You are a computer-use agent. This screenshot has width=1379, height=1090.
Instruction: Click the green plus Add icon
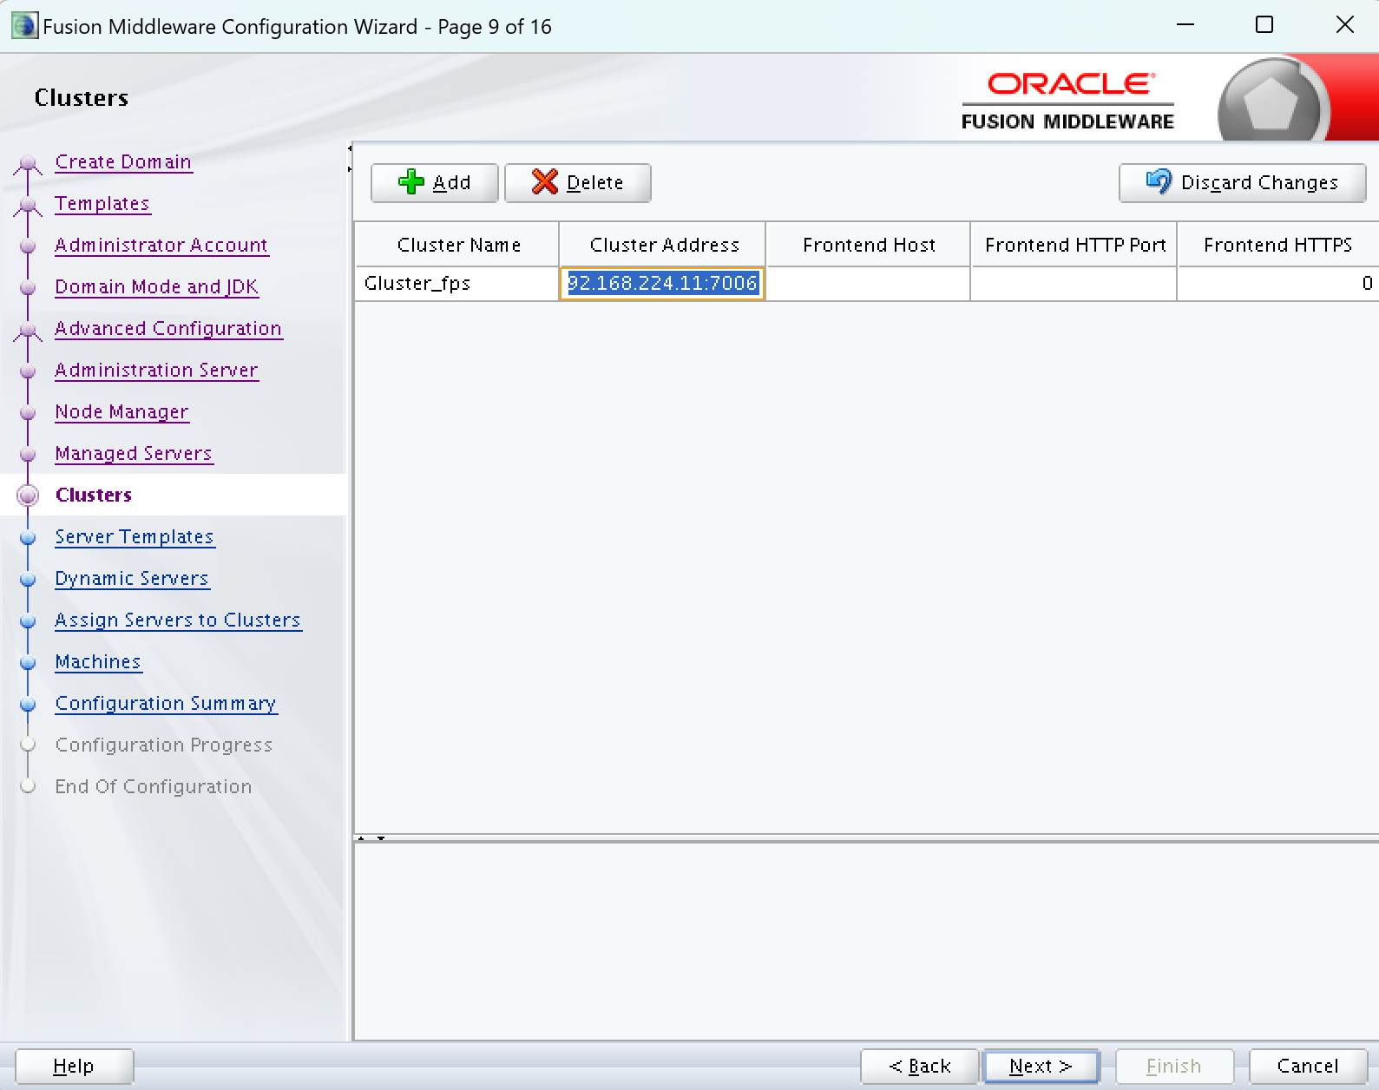click(411, 182)
